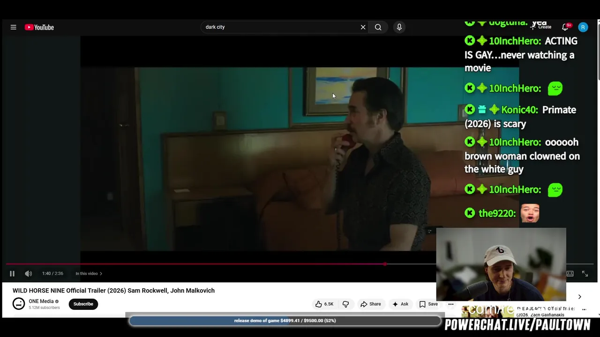The height and width of the screenshot is (337, 600).
Task: Open the Create menu
Action: (541, 27)
